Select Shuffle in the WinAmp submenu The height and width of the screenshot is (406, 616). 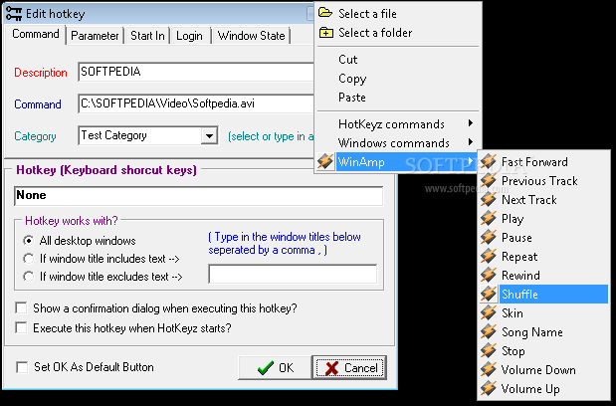[x=543, y=295]
